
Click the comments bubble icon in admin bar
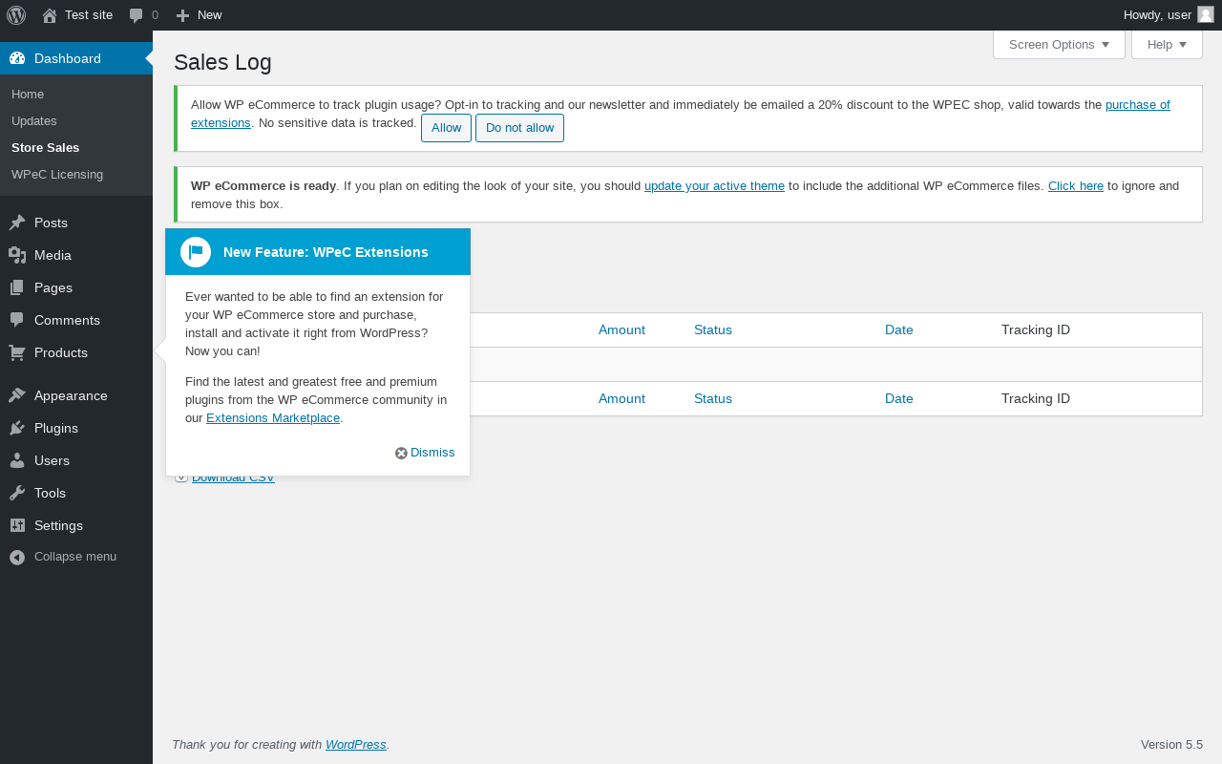137,15
